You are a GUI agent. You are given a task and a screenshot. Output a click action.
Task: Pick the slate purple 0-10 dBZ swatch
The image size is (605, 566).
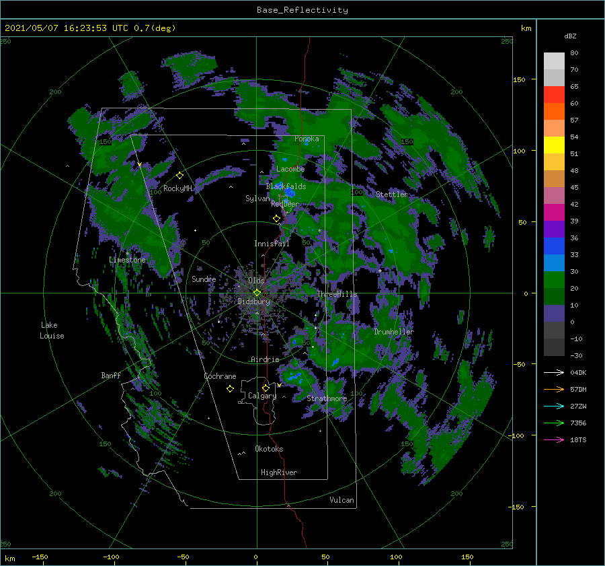554,313
